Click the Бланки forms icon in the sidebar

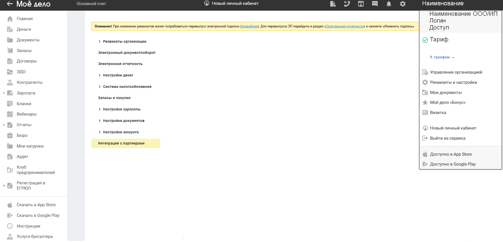pos(10,104)
